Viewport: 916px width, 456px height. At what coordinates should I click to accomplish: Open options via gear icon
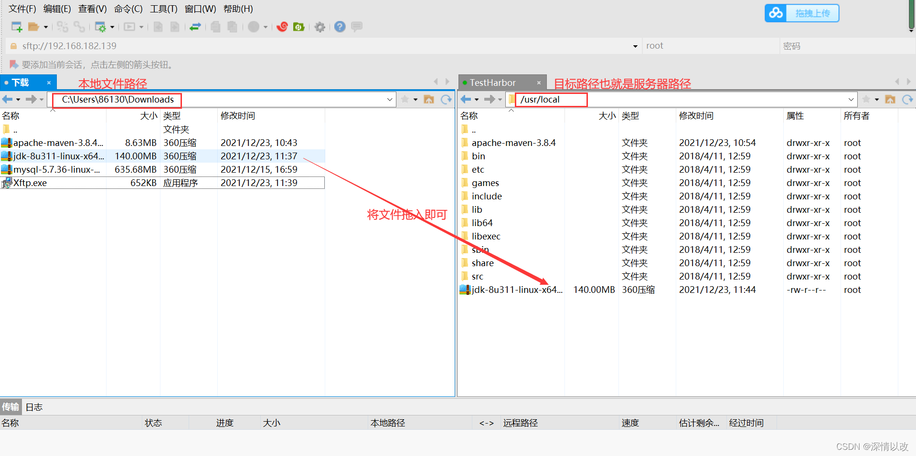pyautogui.click(x=320, y=27)
